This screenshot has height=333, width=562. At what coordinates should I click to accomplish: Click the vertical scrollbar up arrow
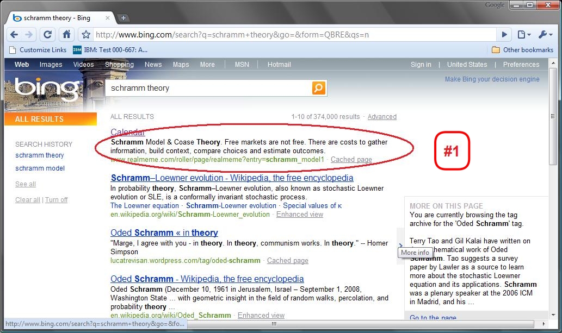pos(553,63)
